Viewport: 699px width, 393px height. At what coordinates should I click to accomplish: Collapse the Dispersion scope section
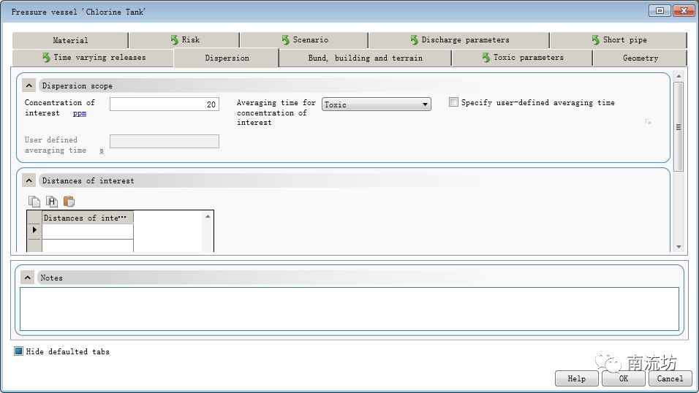[x=29, y=85]
